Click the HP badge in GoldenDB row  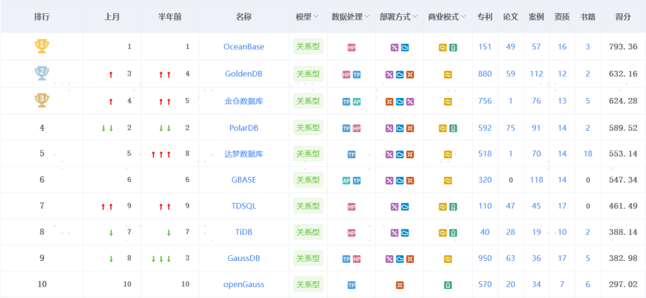tap(346, 75)
